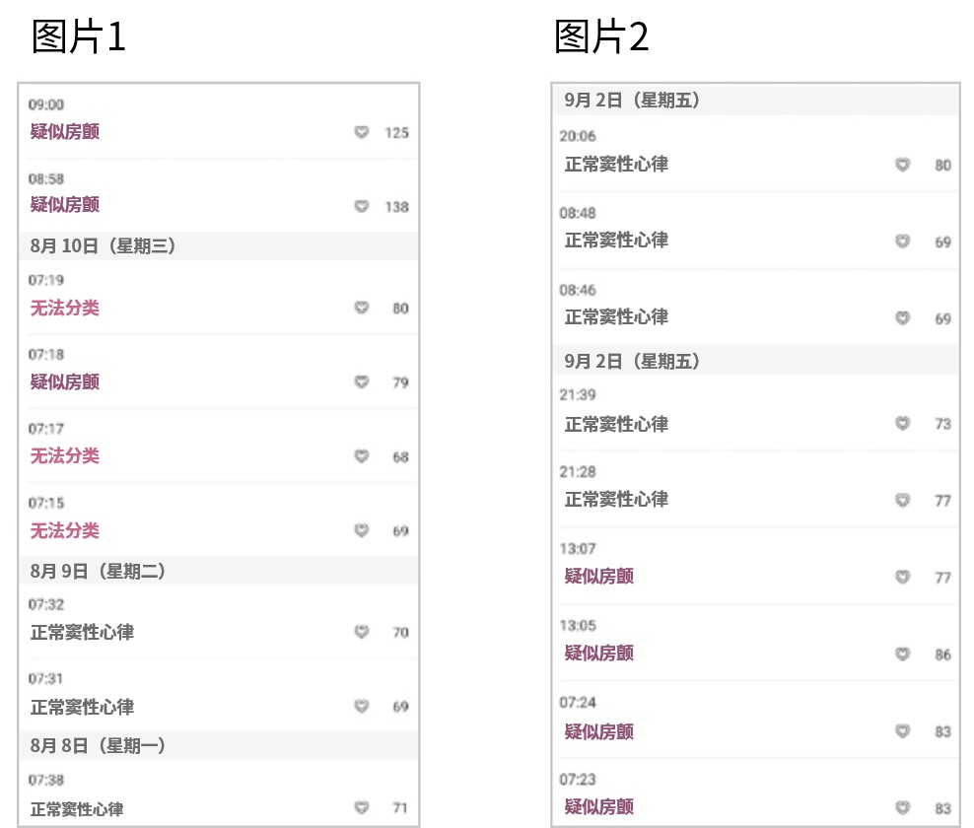Select the 8月 10日 (星期三) date header
The height and width of the screenshot is (828, 974).
pyautogui.click(x=219, y=246)
